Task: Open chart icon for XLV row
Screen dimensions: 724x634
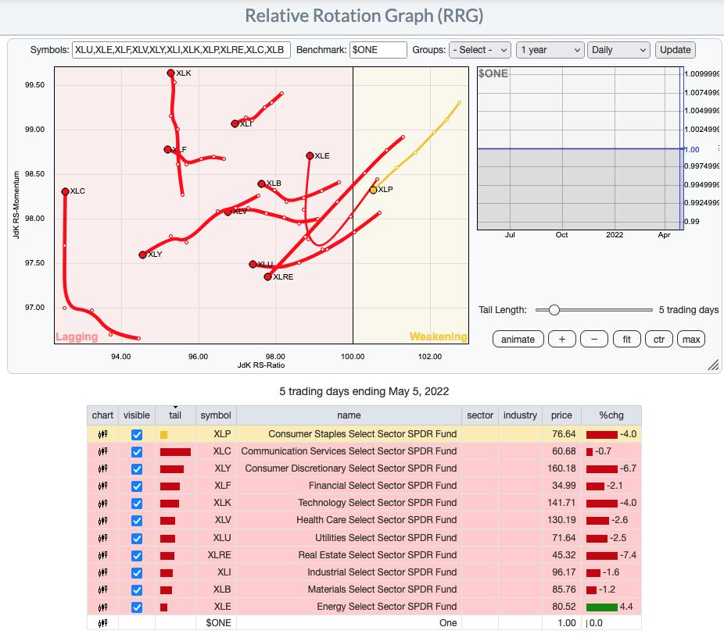Action: coord(102,521)
